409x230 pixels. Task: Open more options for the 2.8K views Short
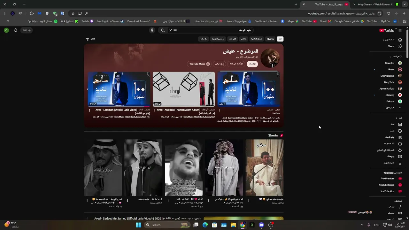pyautogui.click(x=168, y=201)
